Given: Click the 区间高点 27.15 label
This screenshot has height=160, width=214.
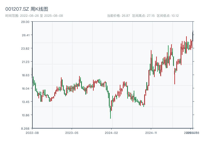Looking at the screenshot, I should click(143, 16).
